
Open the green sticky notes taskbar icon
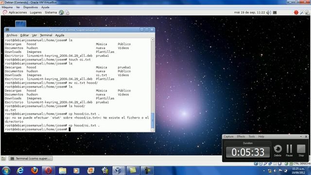click(133, 171)
